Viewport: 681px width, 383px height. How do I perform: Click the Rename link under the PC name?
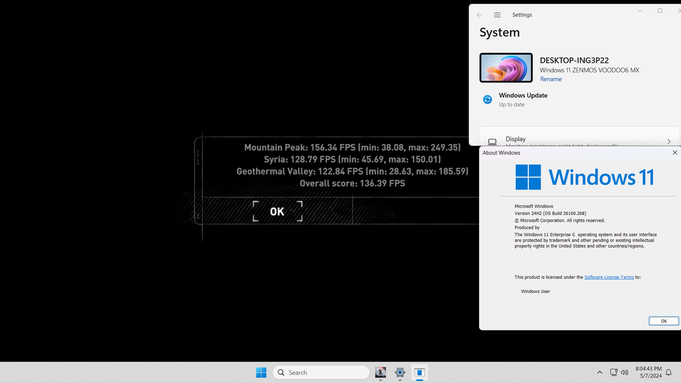pos(551,79)
